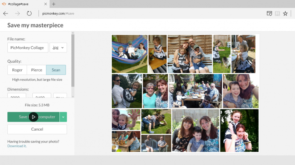Open the .jpg file format dropdown
Image resolution: width=295 pixels, height=165 pixels.
58,48
